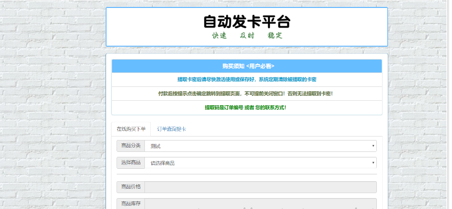Image resolution: width=452 pixels, height=209 pixels.
Task: Click the green 稳定 slogan word
Action: 275,36
